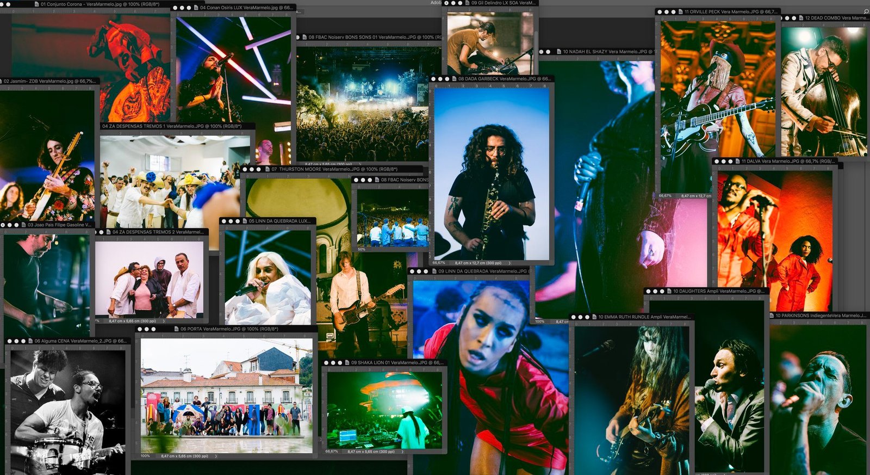Expand the status bar chevron in 08 DADA GARBECK window
The image size is (870, 475).
click(509, 263)
